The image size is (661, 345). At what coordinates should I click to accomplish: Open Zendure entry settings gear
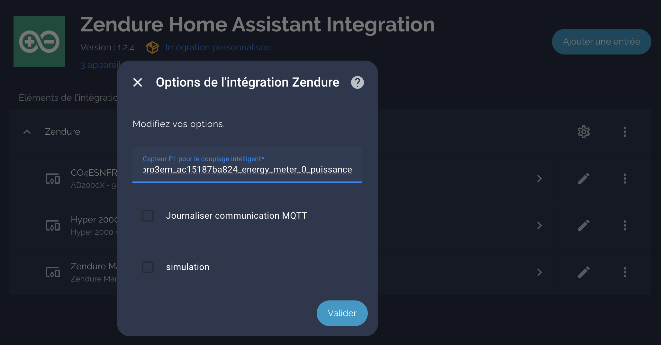584,132
